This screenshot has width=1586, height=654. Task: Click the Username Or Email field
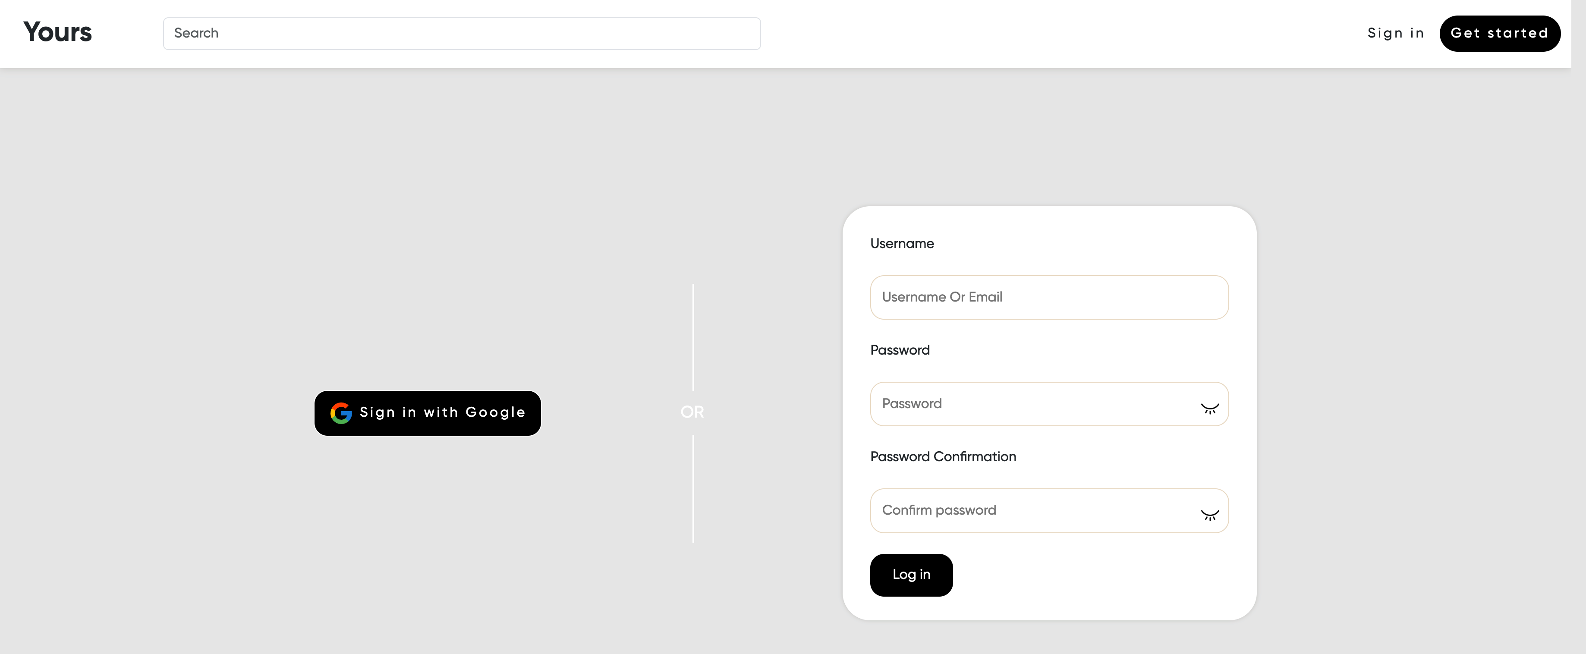[x=1049, y=297]
